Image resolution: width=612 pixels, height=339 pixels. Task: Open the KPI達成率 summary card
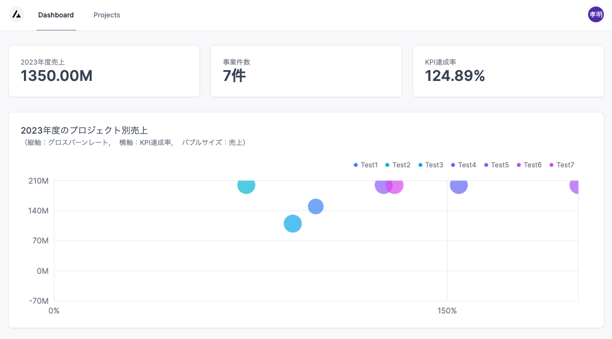point(508,71)
